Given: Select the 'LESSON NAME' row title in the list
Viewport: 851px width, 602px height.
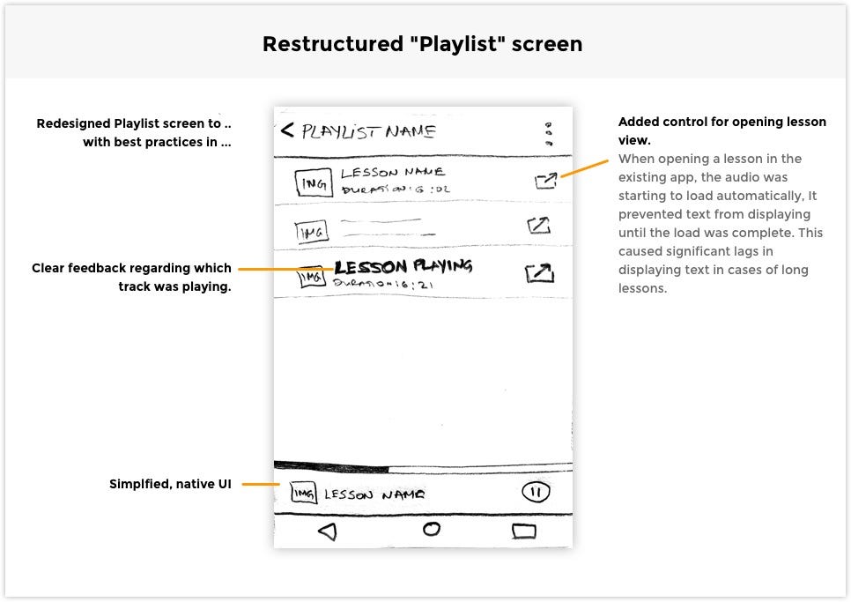Looking at the screenshot, I should [393, 173].
